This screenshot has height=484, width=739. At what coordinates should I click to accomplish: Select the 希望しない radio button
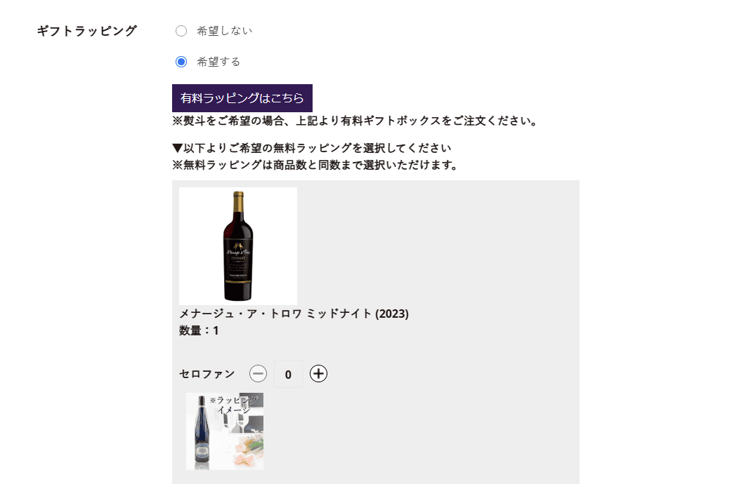[181, 31]
